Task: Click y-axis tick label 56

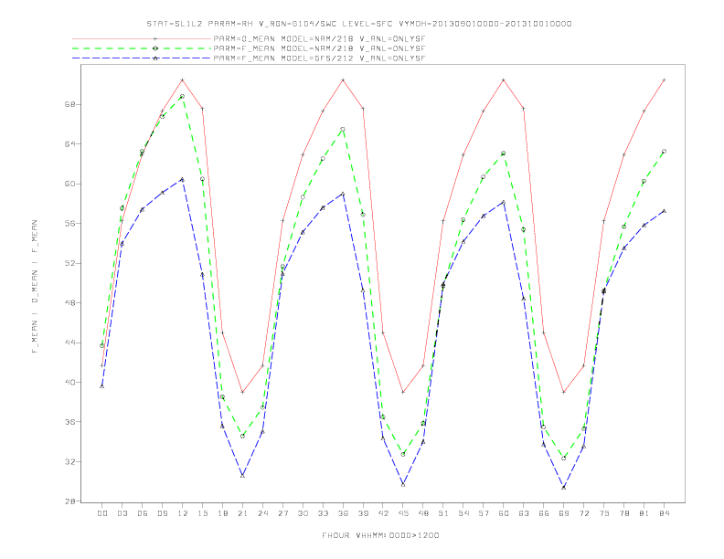Action: pos(70,223)
